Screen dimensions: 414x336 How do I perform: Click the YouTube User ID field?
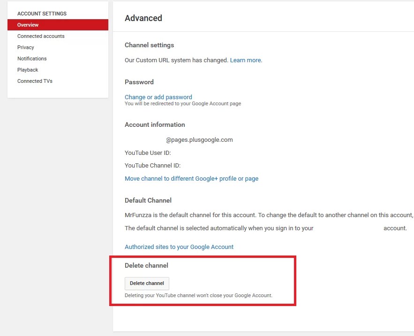pos(149,153)
